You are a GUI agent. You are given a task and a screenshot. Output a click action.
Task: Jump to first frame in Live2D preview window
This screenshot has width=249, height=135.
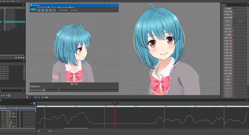pyautogui.click(x=31, y=90)
